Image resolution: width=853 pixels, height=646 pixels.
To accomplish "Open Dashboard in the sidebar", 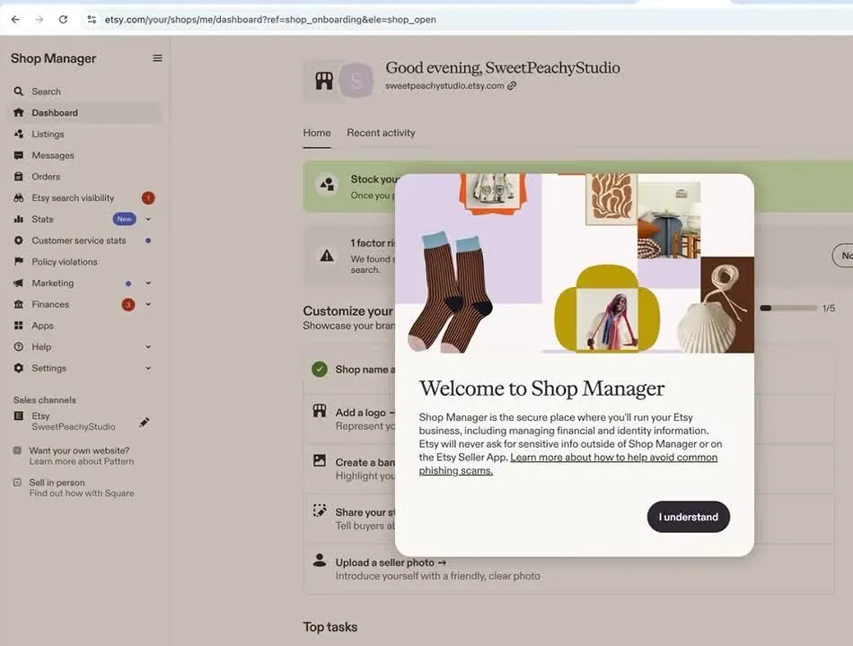I will 85,112.
